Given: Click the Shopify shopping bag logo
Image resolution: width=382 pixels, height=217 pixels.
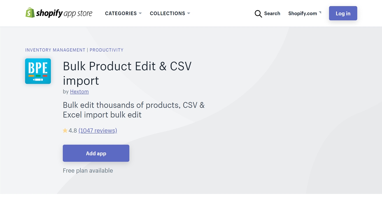Looking at the screenshot, I should 30,13.
